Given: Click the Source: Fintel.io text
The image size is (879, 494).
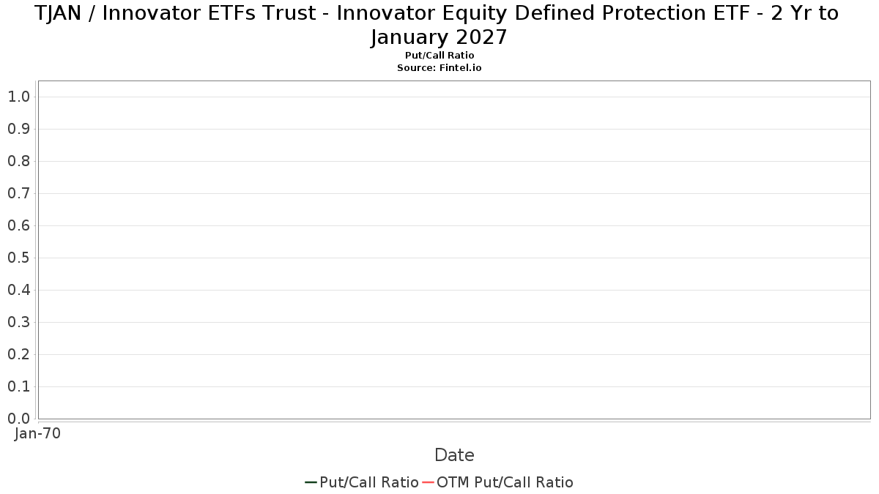Looking at the screenshot, I should (439, 67).
